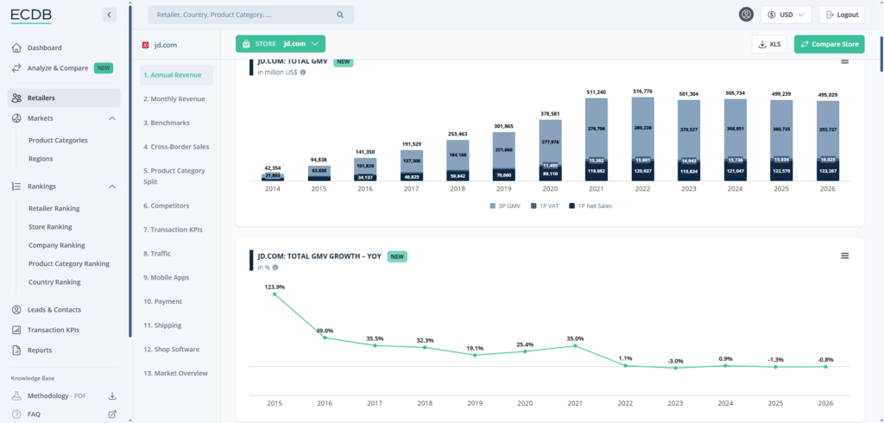Open the USD currency dropdown
Image resolution: width=884 pixels, height=423 pixels.
coord(786,15)
